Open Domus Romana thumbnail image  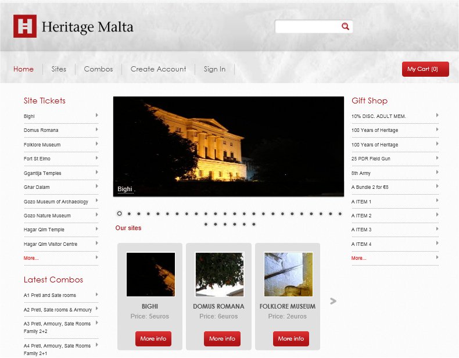pyautogui.click(x=220, y=274)
